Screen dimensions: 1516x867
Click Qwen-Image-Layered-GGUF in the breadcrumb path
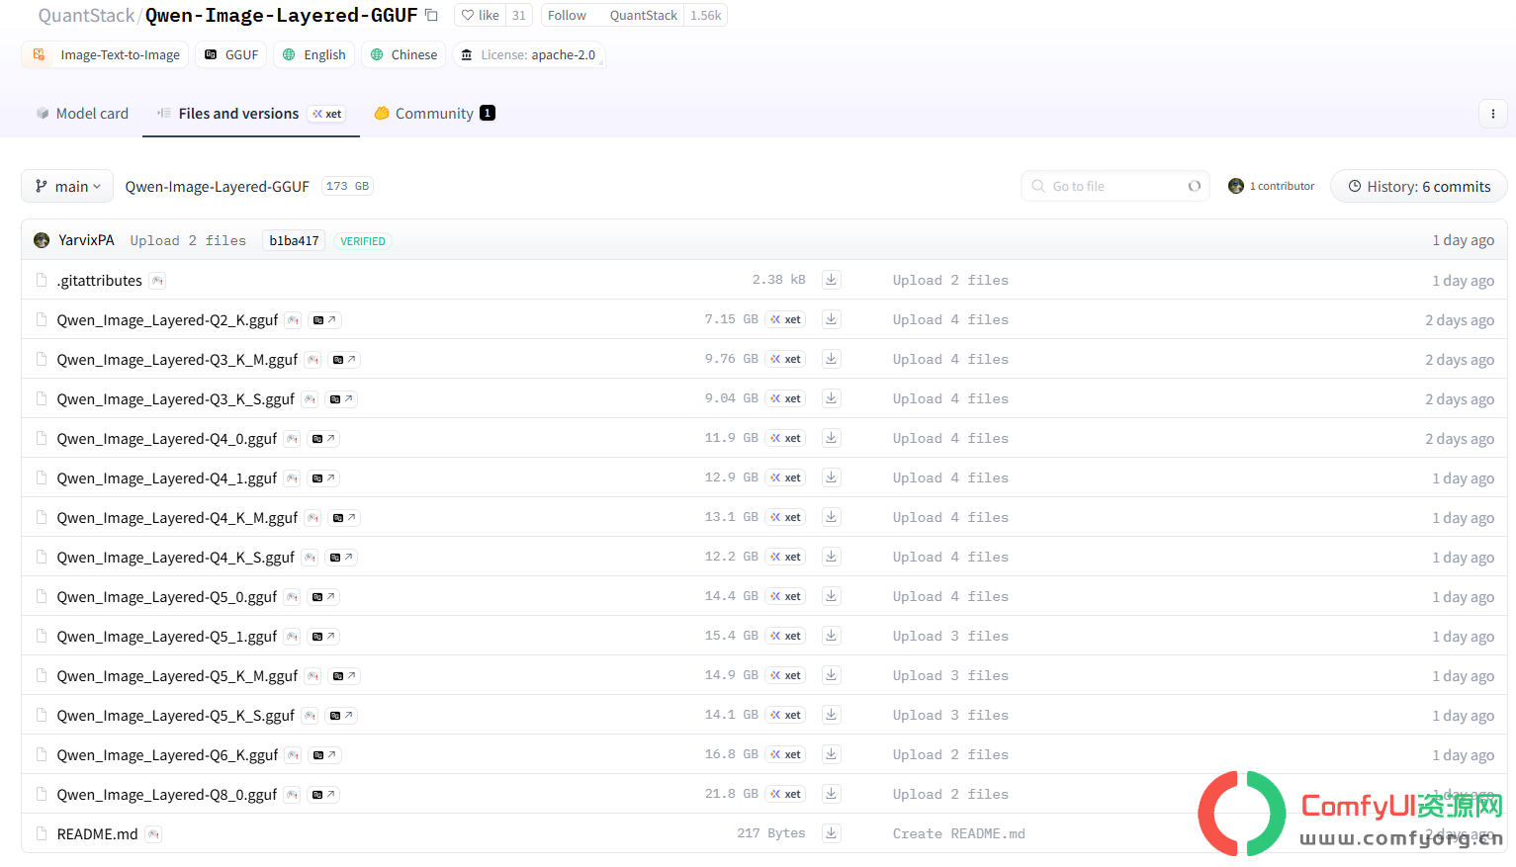218,186
